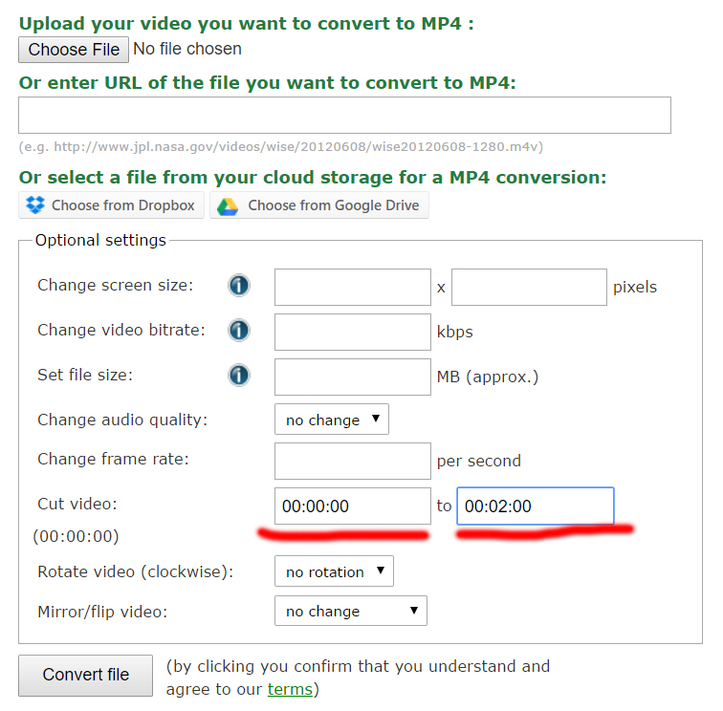Image resolution: width=723 pixels, height=711 pixels.
Task: Open Choose from Google Drive
Action: (319, 205)
